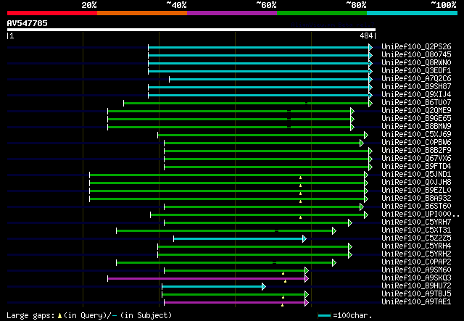The image size is (464, 321).
Task: Click the green ~80% legend segment
Action: pos(322,13)
